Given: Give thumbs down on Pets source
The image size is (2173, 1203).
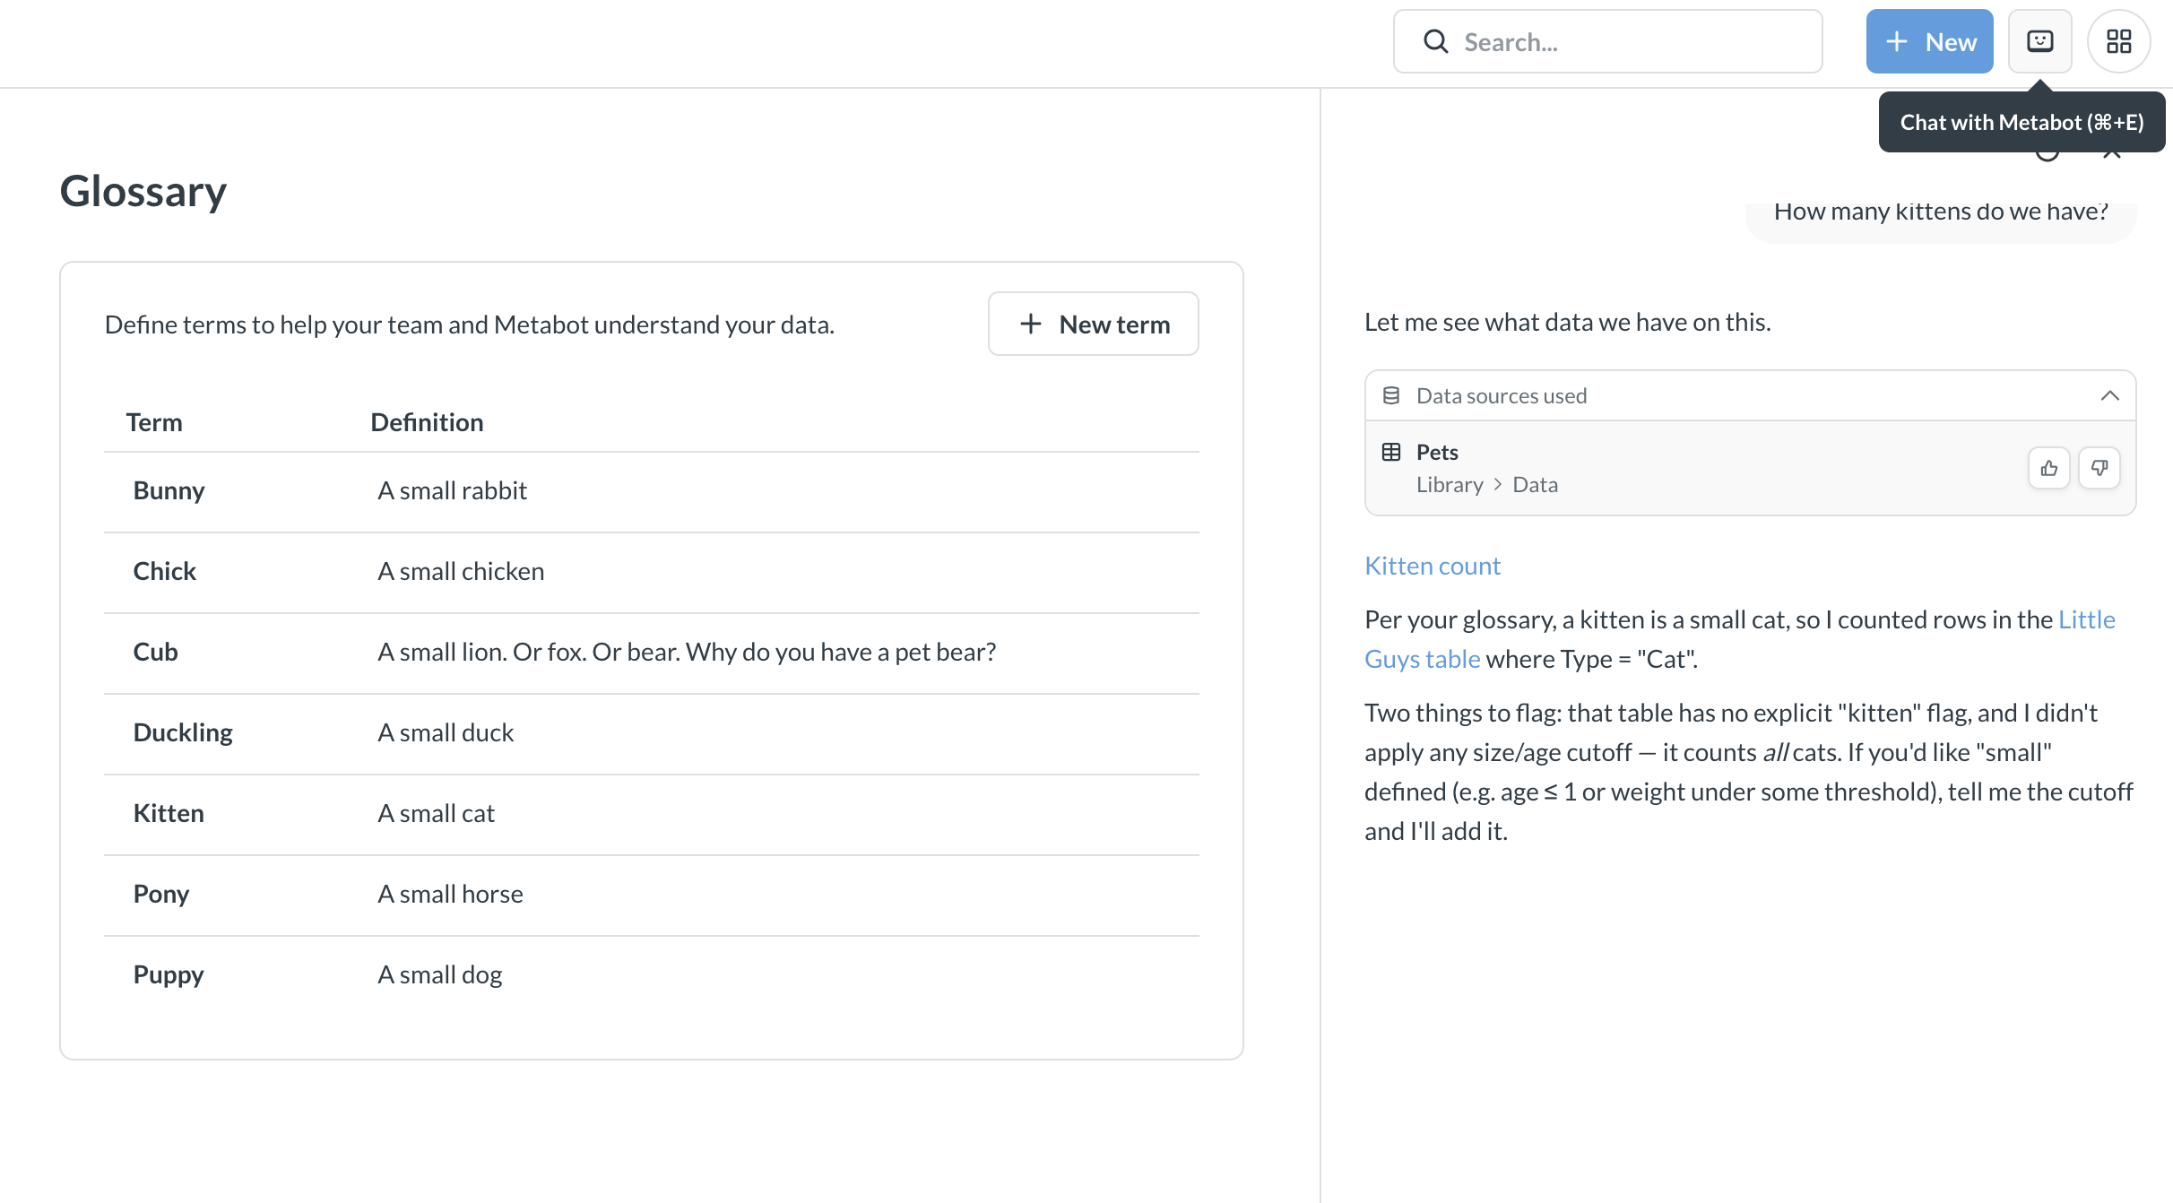Looking at the screenshot, I should [2099, 468].
